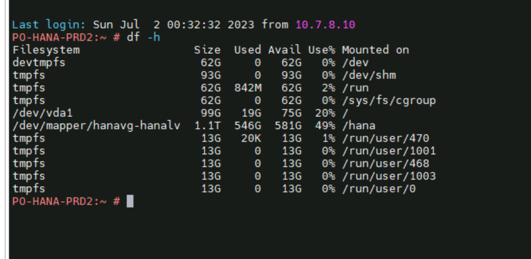Viewport: 531px width, 259px height.
Task: Click the /sys/fs/cgroup mount path
Action: pos(389,100)
